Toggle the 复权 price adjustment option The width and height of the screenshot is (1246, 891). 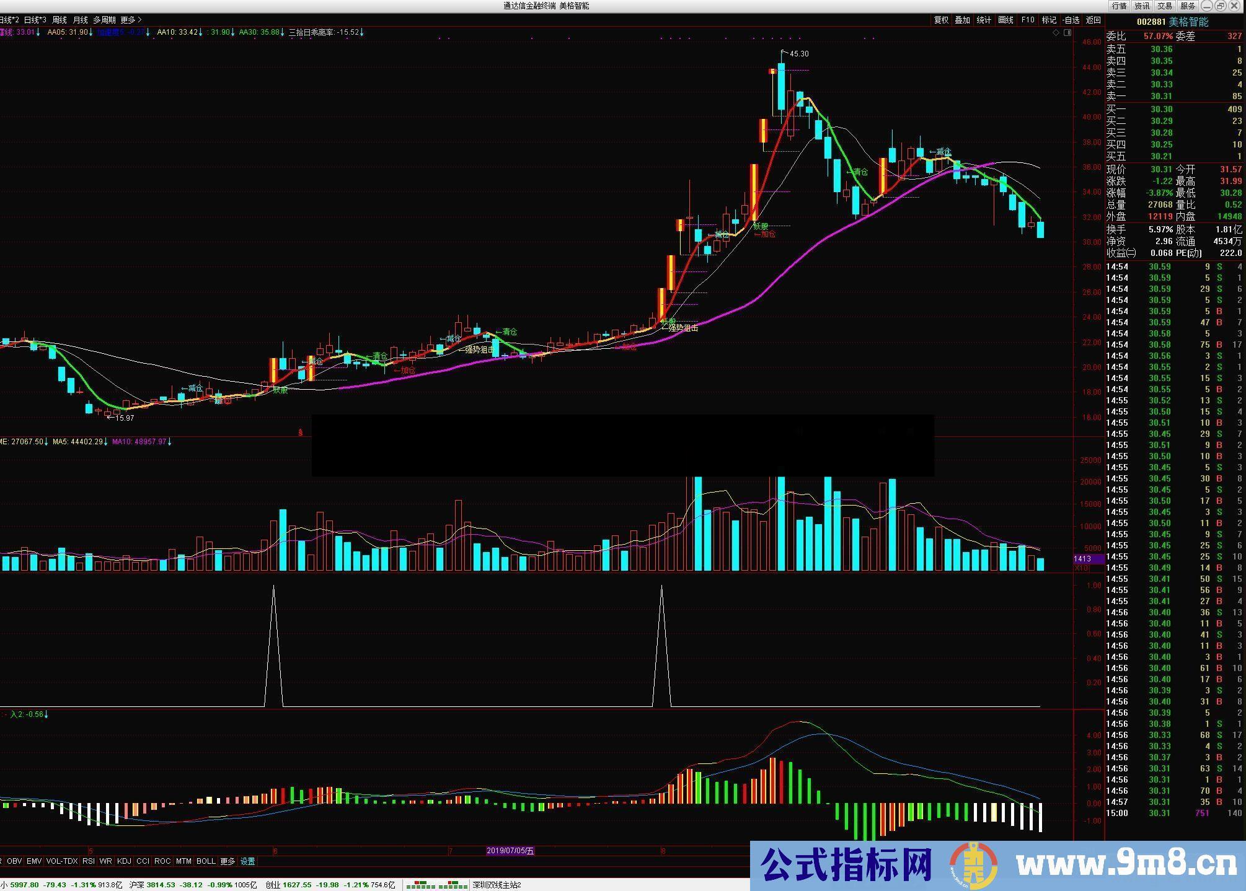[941, 20]
